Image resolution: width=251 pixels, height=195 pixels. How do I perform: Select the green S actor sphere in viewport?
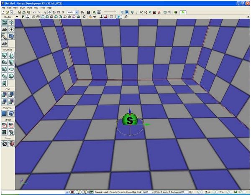pyautogui.click(x=130, y=119)
